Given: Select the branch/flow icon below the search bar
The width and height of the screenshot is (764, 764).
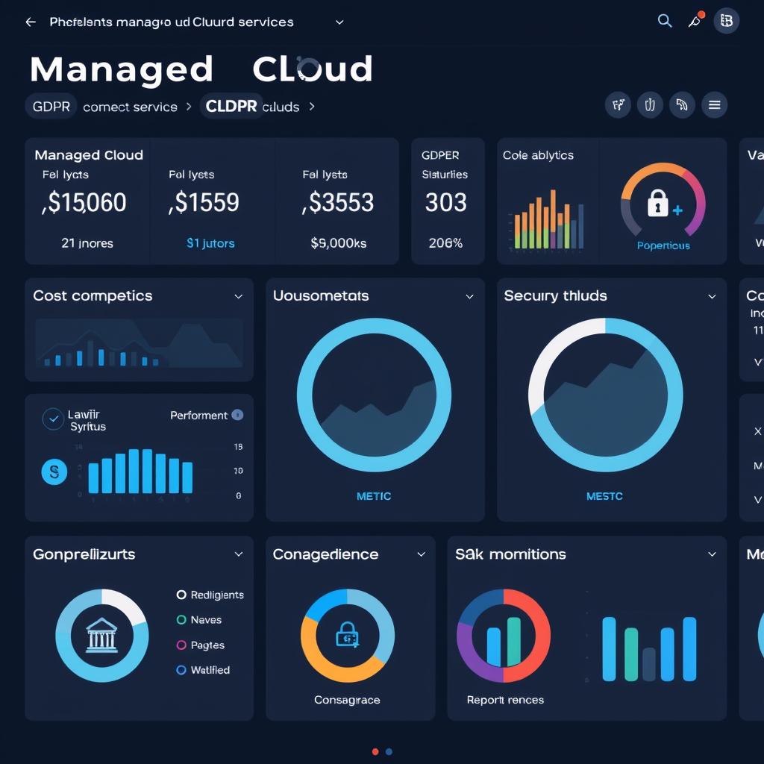Looking at the screenshot, I should (618, 104).
